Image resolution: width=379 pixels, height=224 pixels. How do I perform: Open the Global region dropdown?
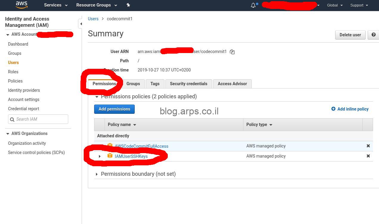click(335, 5)
